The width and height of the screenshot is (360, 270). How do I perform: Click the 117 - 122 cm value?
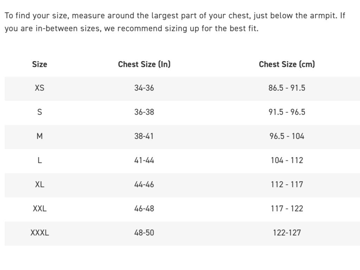pos(287,208)
